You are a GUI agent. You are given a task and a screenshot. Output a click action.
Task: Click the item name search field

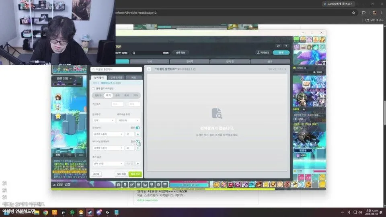(116, 70)
